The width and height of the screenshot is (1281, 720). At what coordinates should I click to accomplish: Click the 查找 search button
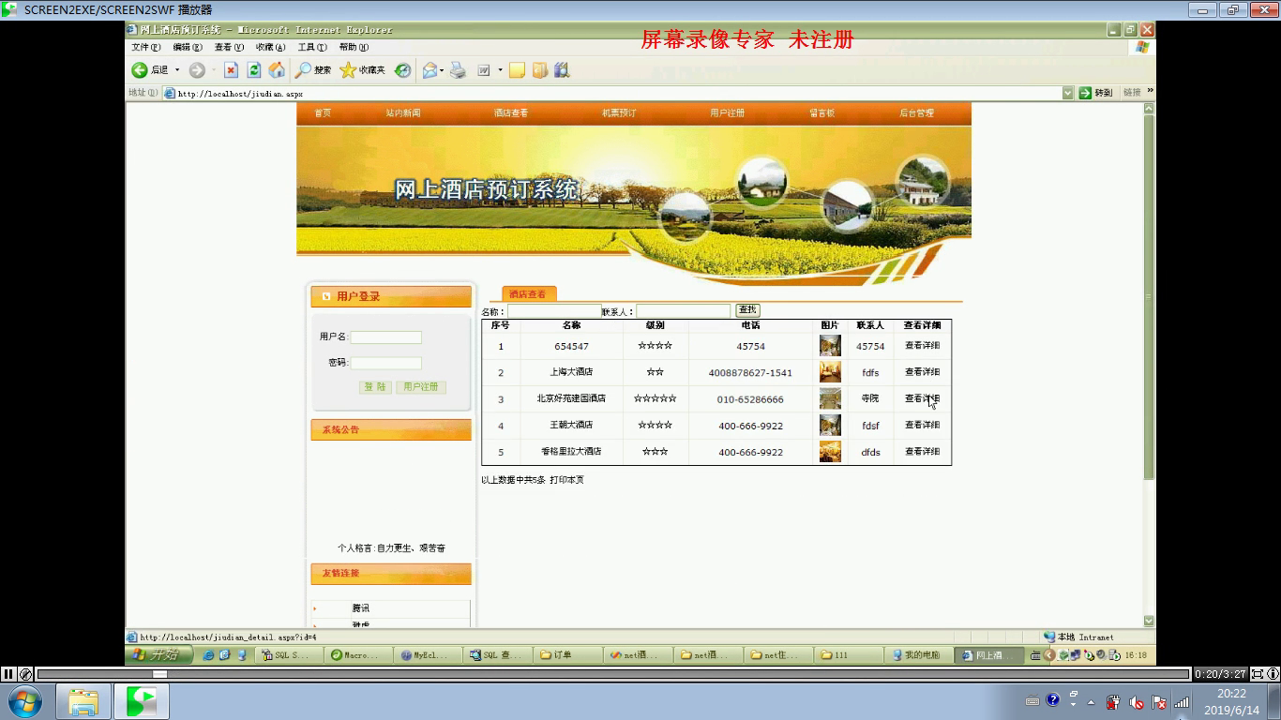[x=747, y=309]
